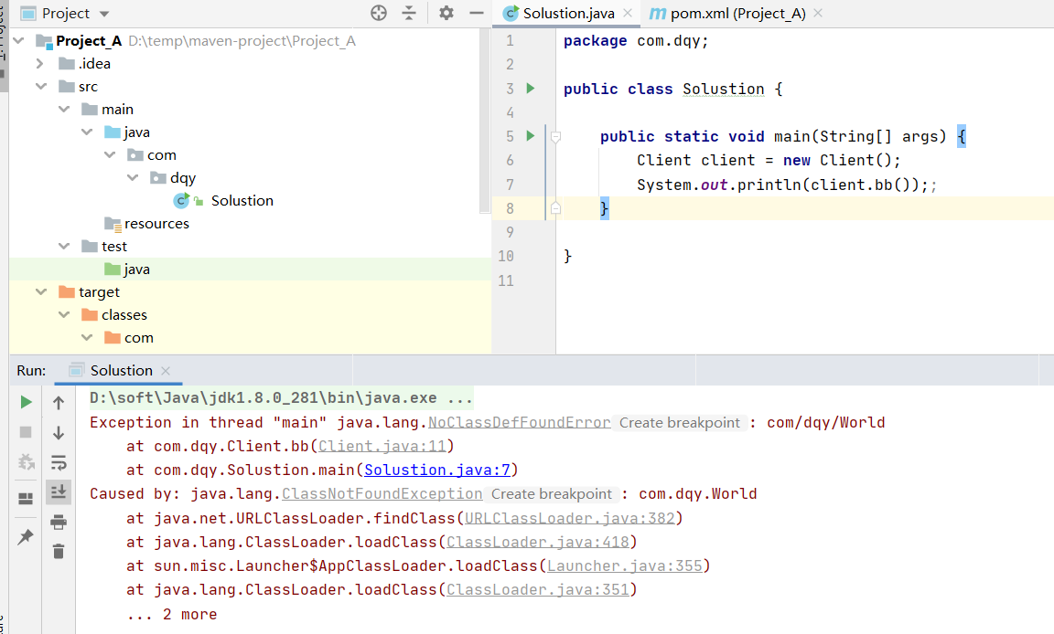Image resolution: width=1054 pixels, height=634 pixels.
Task: Open Project panel settings gear
Action: click(446, 13)
